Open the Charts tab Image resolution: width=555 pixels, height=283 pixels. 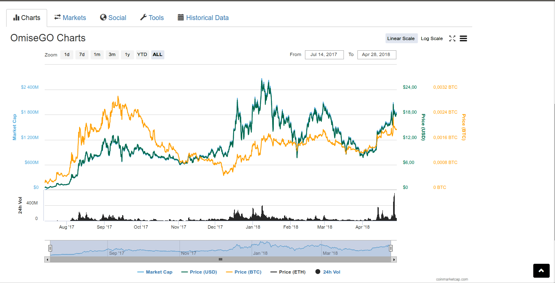(27, 18)
